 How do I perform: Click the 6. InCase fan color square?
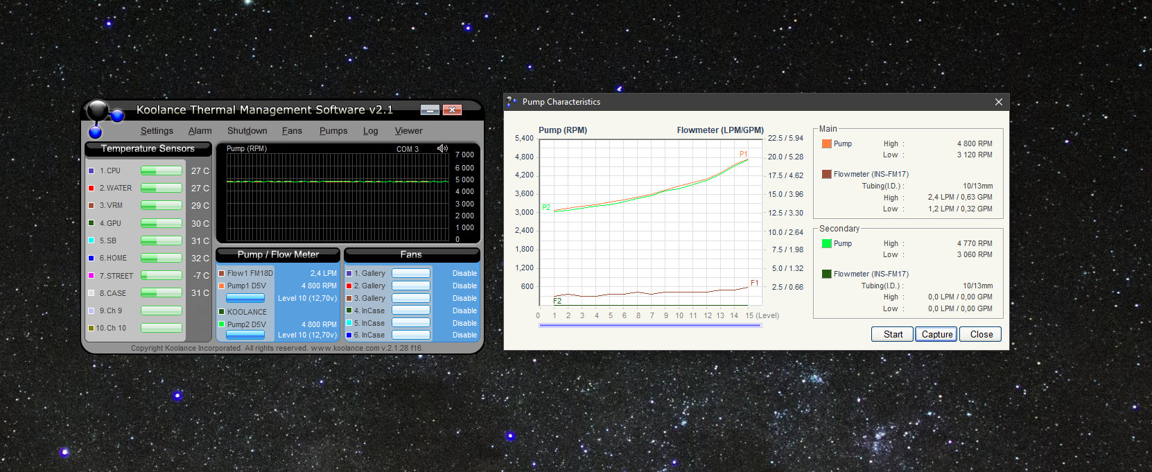tap(349, 335)
